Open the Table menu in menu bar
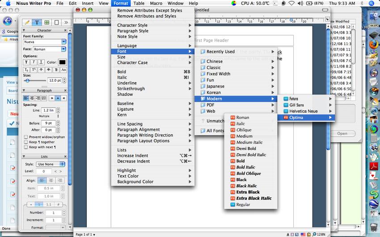Viewport: 380px width, 237px height. click(139, 4)
